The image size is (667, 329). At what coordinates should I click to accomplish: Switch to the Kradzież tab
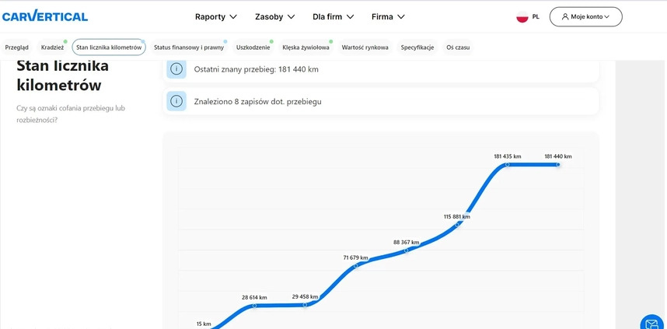52,47
